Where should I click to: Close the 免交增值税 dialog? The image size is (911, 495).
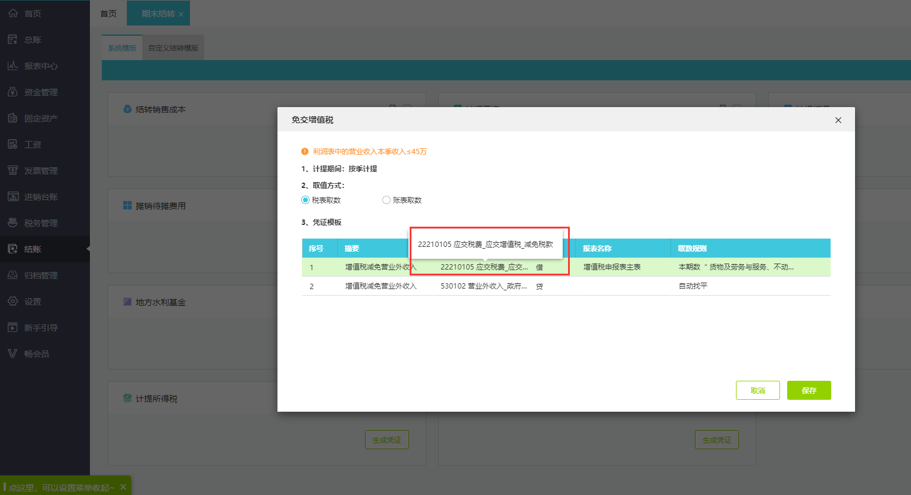click(838, 120)
